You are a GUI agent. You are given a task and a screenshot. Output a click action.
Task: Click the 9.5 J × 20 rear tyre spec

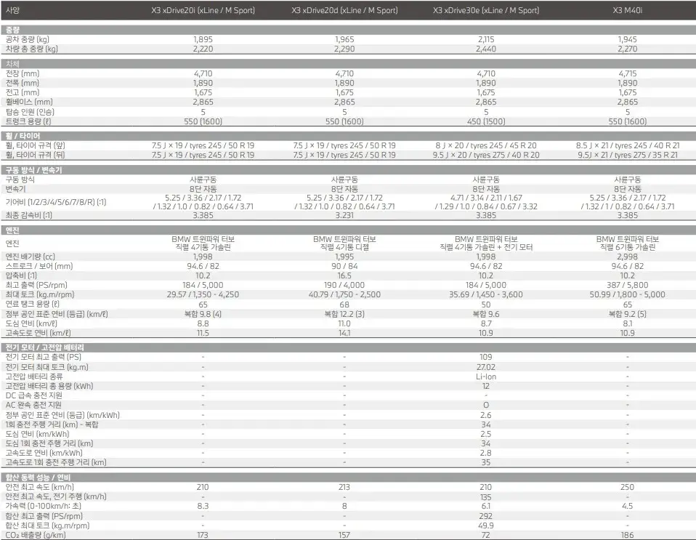coord(486,155)
